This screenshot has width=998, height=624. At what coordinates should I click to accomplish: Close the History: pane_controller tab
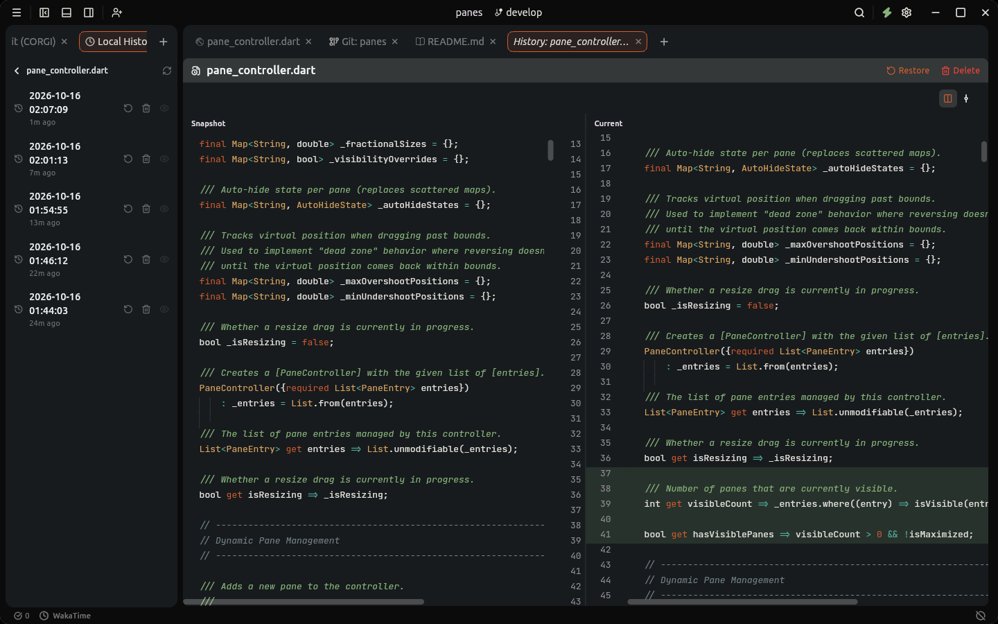coord(638,42)
